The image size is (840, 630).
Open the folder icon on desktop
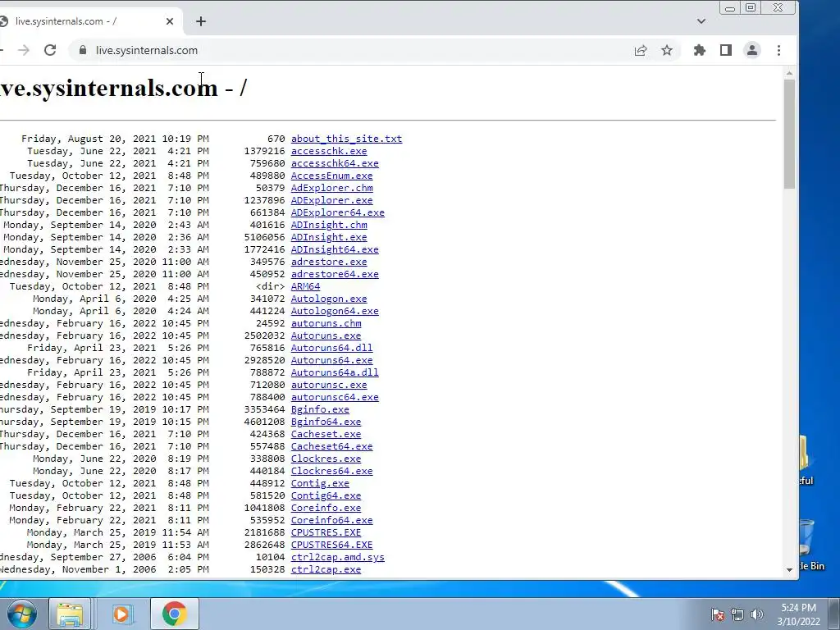[x=806, y=461]
